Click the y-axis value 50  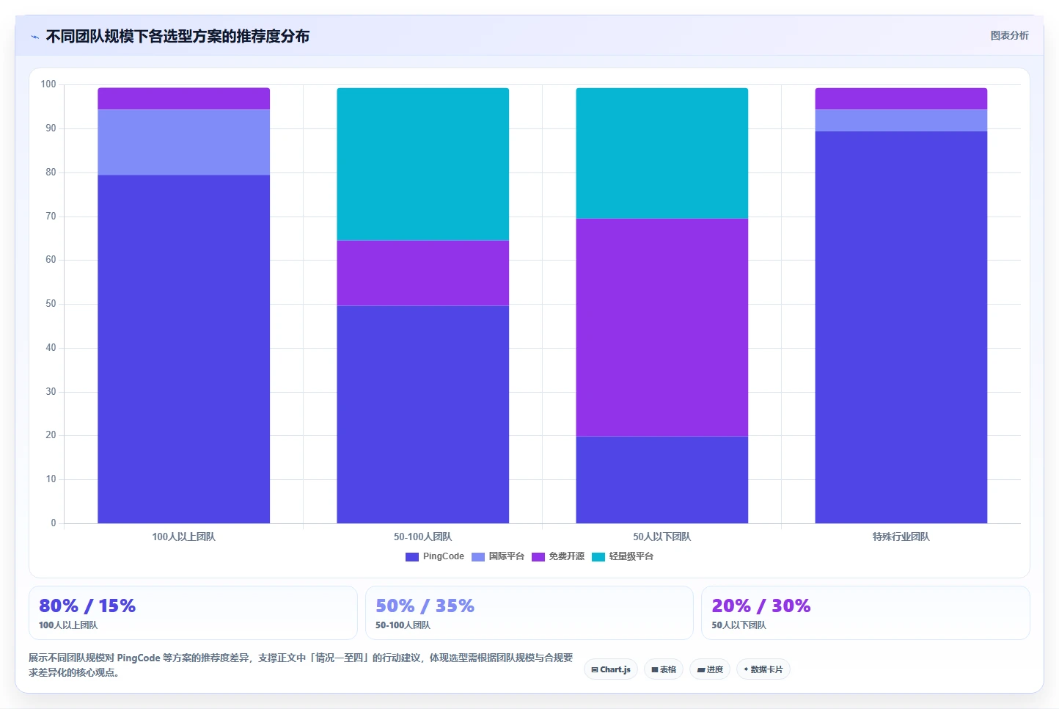tap(51, 304)
